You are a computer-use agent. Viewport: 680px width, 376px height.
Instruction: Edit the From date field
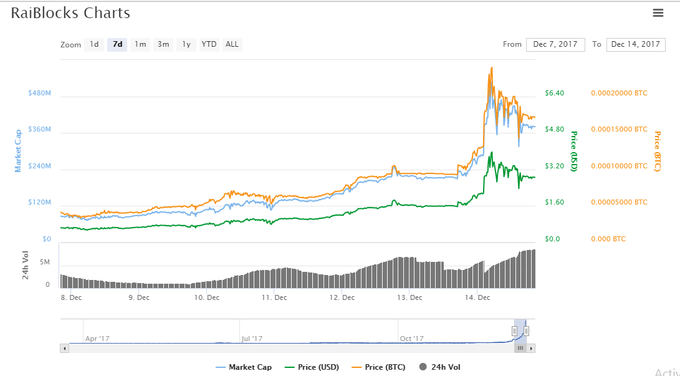point(555,44)
